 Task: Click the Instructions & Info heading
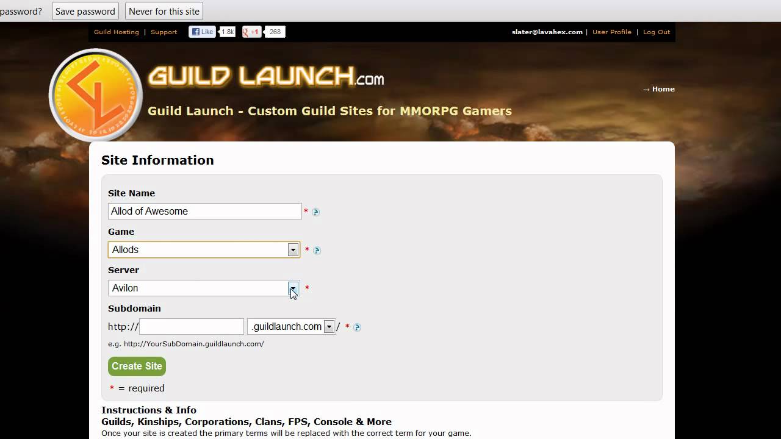149,410
